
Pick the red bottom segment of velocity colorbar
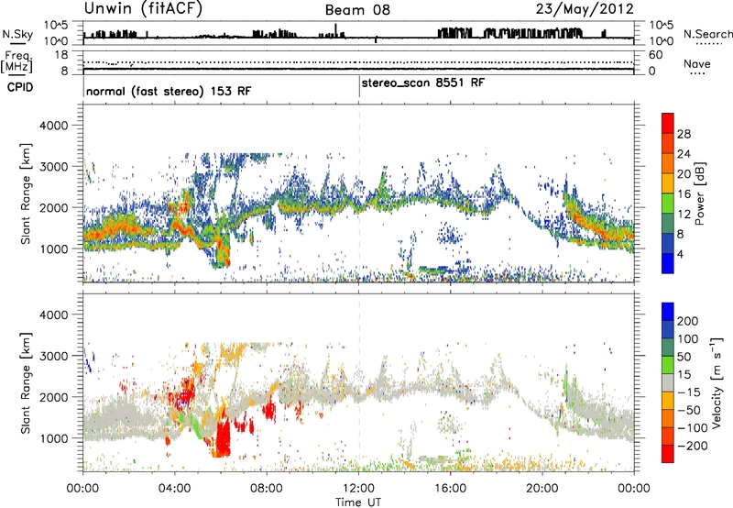point(668,454)
